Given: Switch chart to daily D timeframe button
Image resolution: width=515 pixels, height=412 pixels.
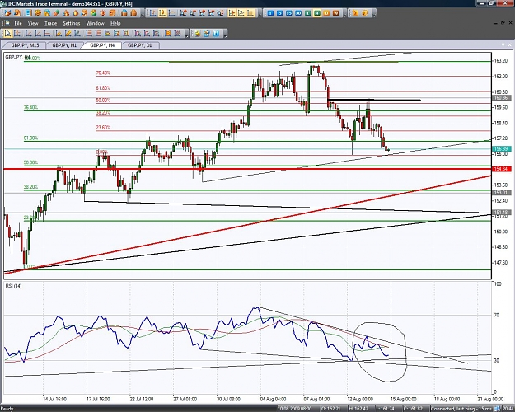Looking at the screenshot, I should pyautogui.click(x=326, y=13).
